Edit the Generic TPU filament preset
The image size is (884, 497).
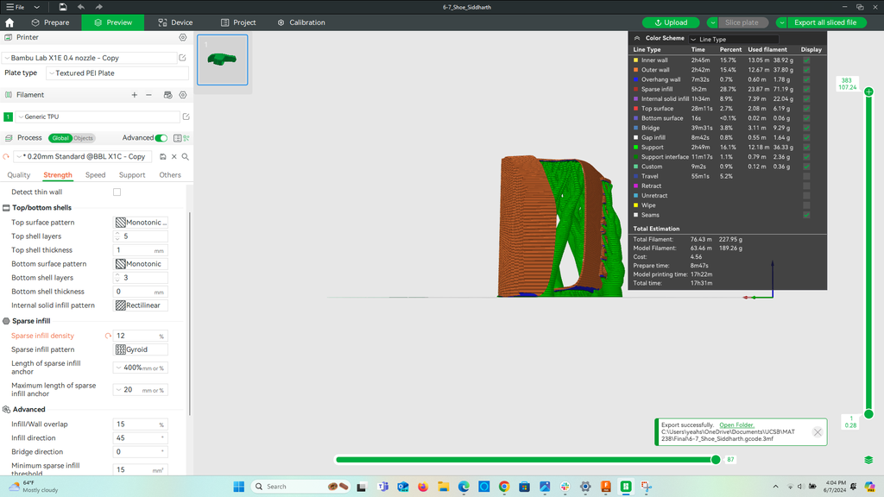click(186, 116)
